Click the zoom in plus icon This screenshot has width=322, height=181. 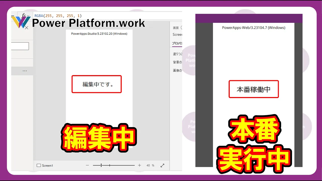[139, 165]
